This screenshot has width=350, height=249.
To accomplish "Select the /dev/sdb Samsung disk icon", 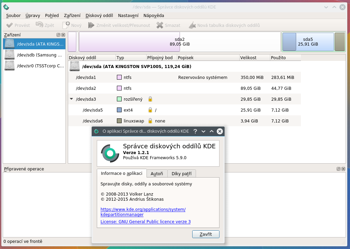I will pos(10,55).
